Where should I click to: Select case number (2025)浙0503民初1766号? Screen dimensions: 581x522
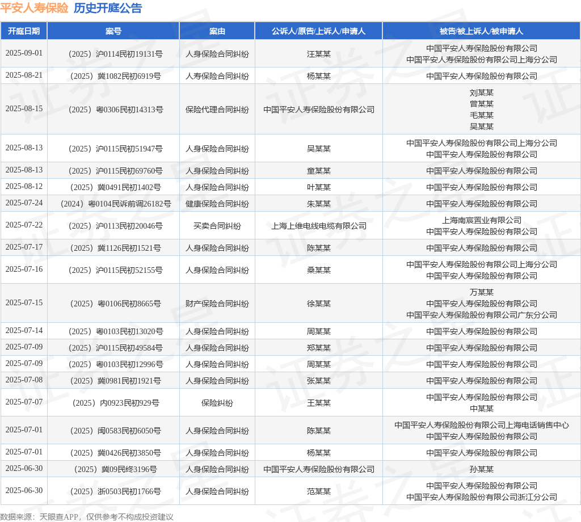click(116, 491)
